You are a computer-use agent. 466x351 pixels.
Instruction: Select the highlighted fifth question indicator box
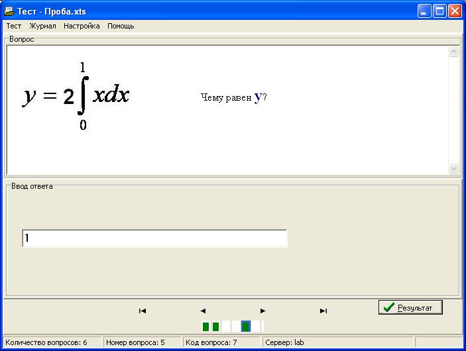coord(246,326)
